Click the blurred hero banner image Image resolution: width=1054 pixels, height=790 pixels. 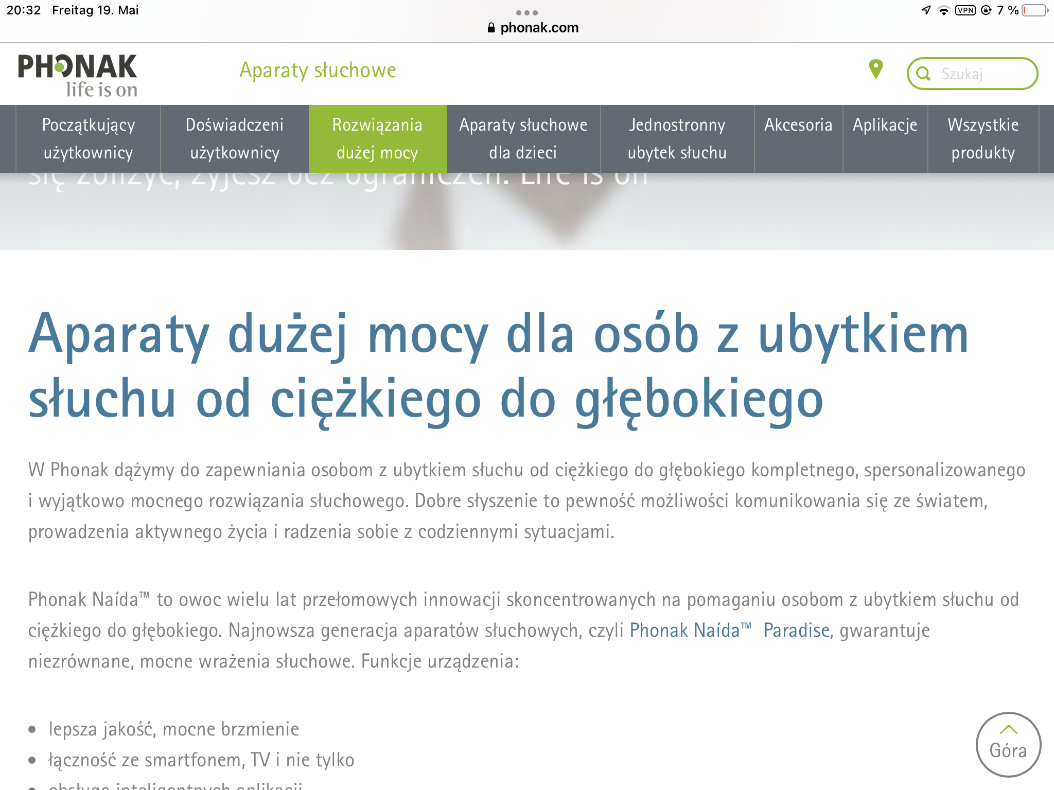pyautogui.click(x=527, y=211)
